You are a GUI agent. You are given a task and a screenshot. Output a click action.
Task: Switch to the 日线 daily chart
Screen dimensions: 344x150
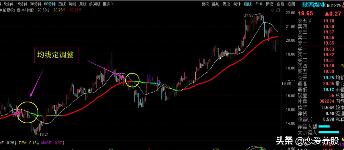[62, 4]
